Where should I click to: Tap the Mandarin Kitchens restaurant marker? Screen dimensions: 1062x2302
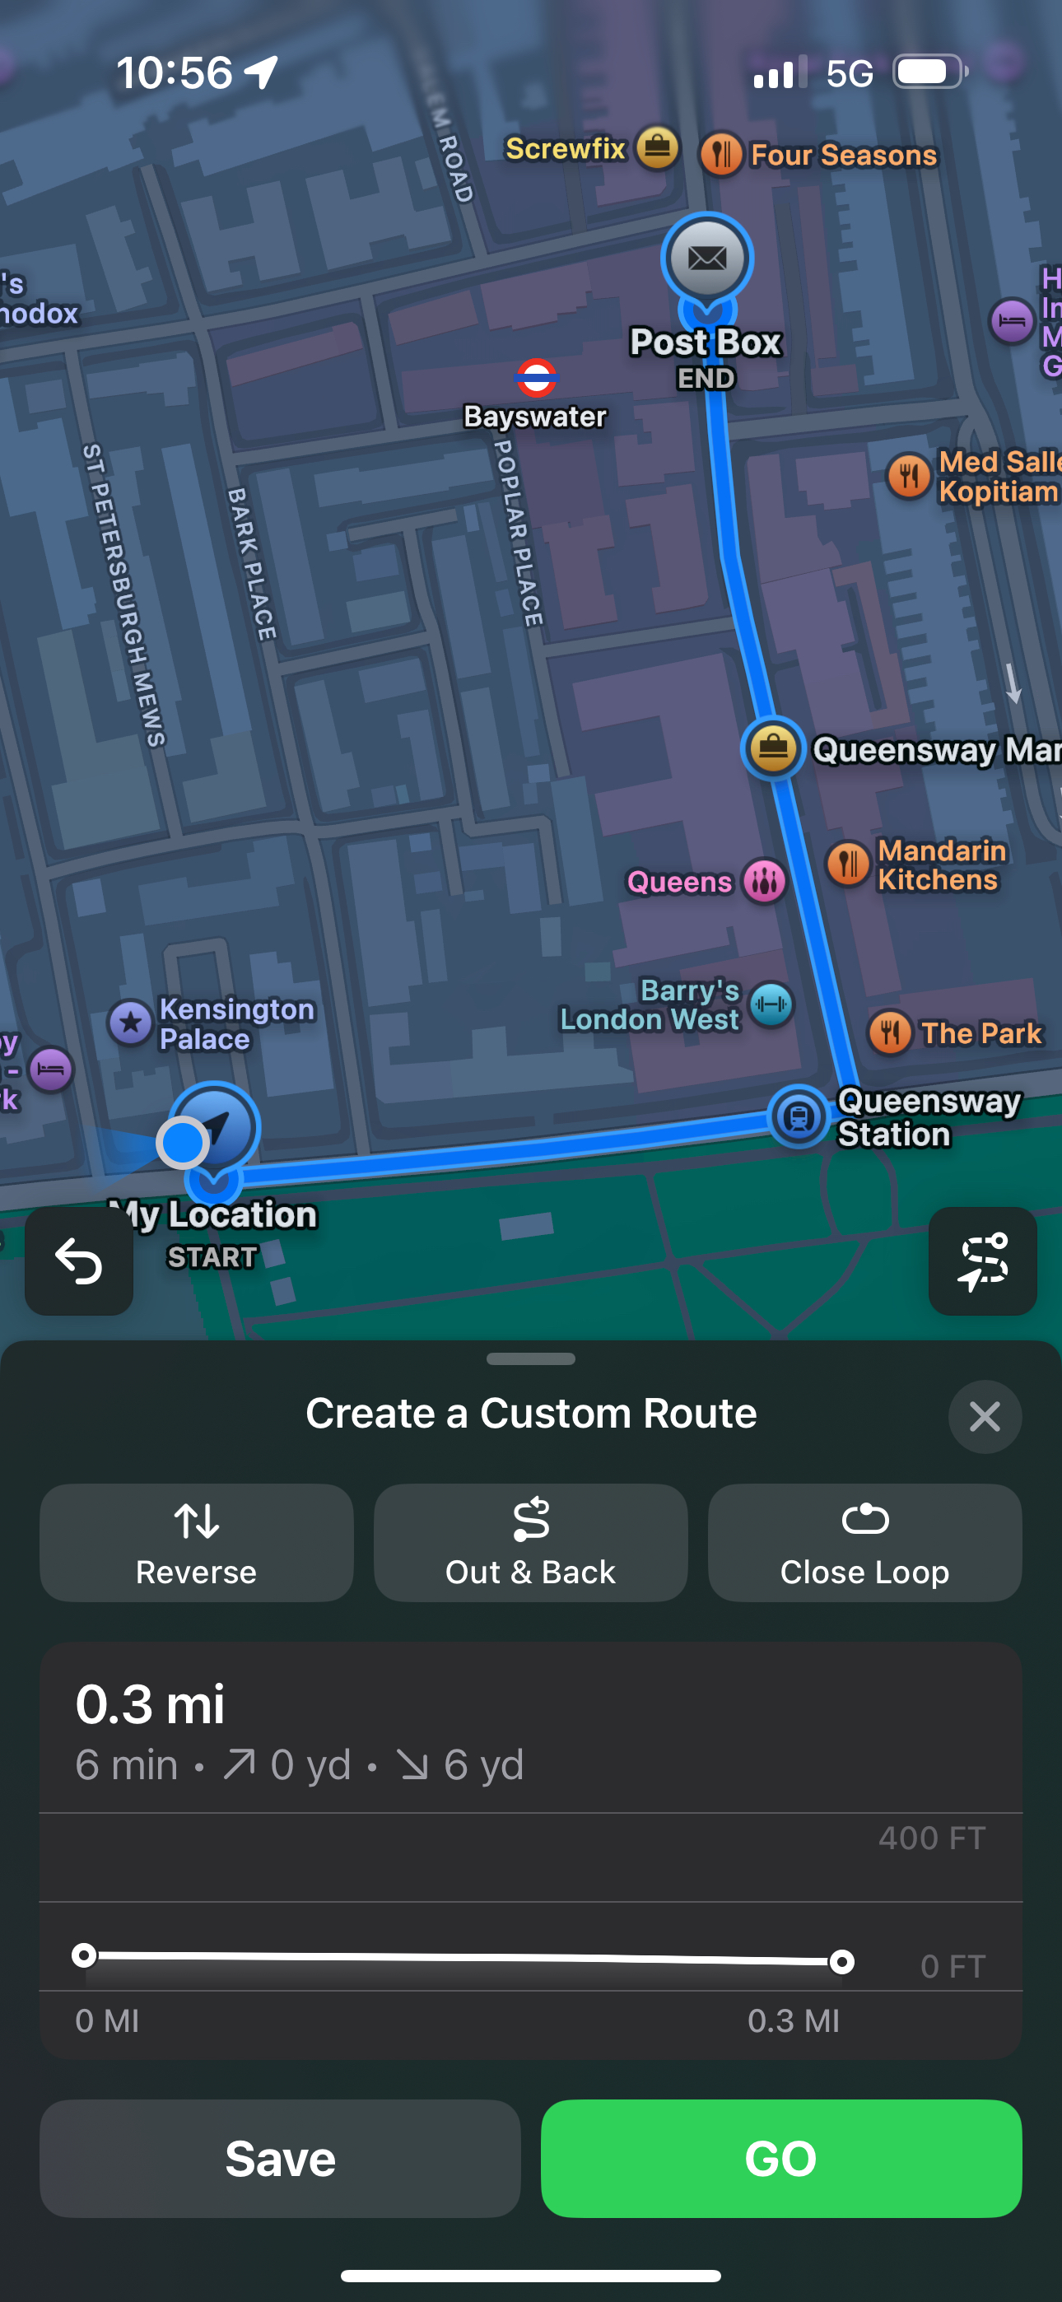tap(847, 864)
